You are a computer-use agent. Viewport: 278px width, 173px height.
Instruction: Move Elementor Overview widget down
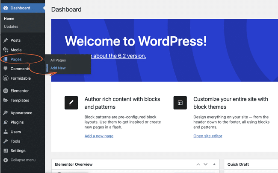(x=205, y=164)
